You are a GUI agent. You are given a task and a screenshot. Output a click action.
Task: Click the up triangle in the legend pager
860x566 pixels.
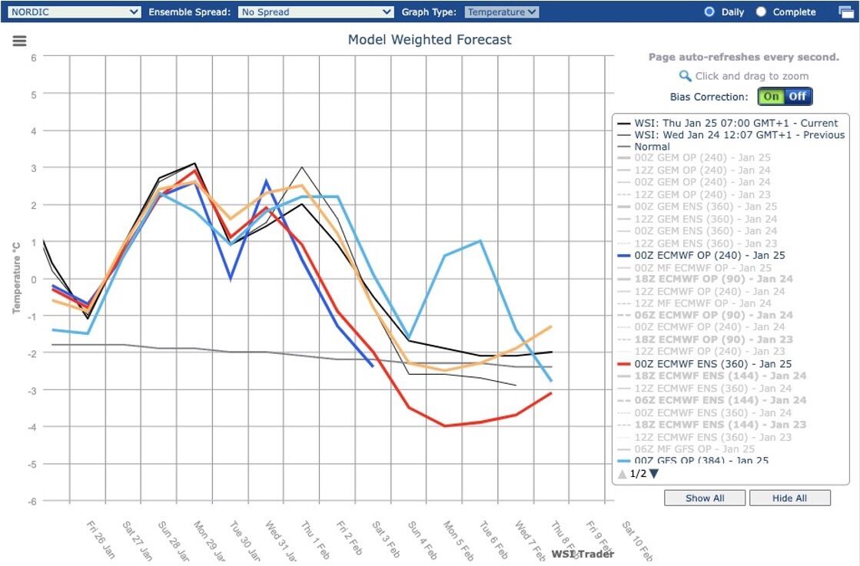(621, 474)
